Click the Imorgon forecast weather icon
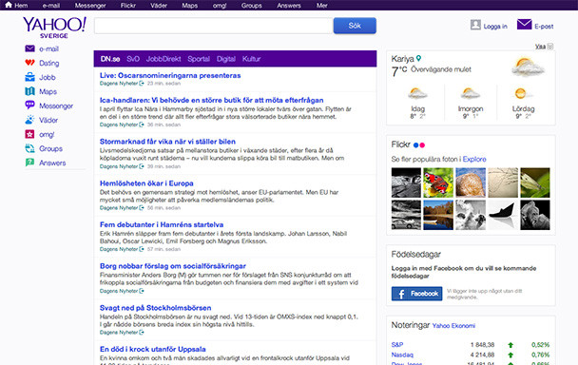Image resolution: width=578 pixels, height=365 pixels. tap(471, 94)
